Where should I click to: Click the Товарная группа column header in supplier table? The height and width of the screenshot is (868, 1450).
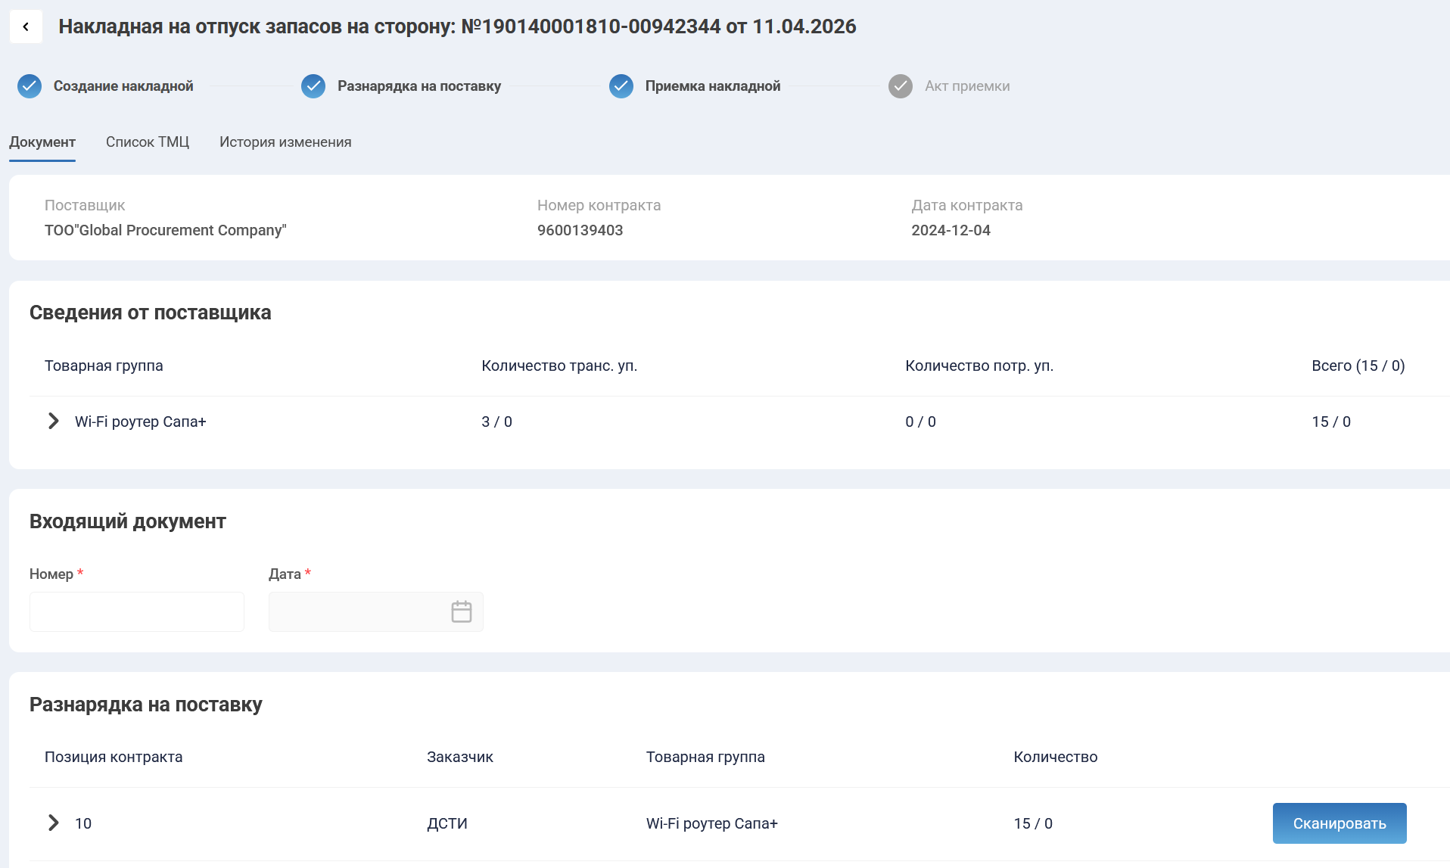(104, 366)
